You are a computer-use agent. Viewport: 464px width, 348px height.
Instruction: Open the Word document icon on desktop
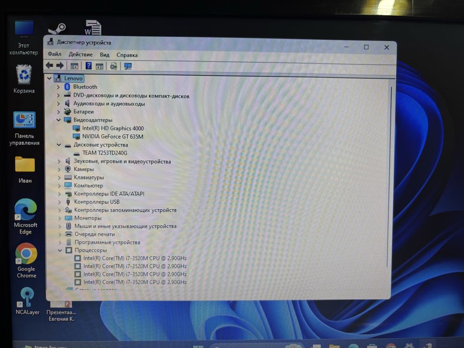point(93,27)
